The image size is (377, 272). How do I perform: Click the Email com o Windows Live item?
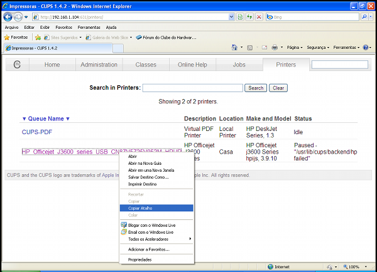[156, 232]
